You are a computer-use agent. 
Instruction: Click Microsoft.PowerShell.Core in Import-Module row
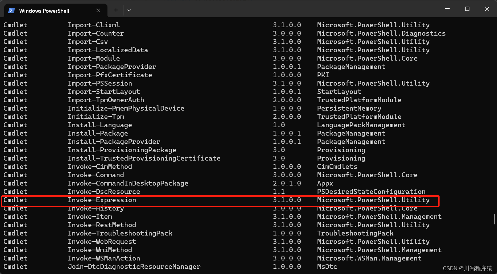(367, 58)
